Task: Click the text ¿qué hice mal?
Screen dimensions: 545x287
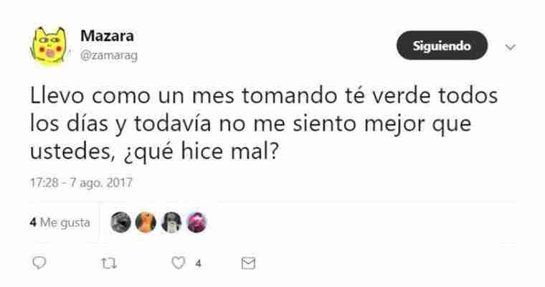Action: 202,152
